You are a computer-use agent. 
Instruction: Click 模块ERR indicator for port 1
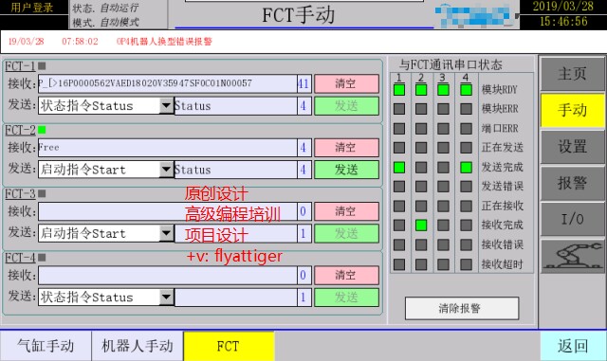tap(399, 109)
